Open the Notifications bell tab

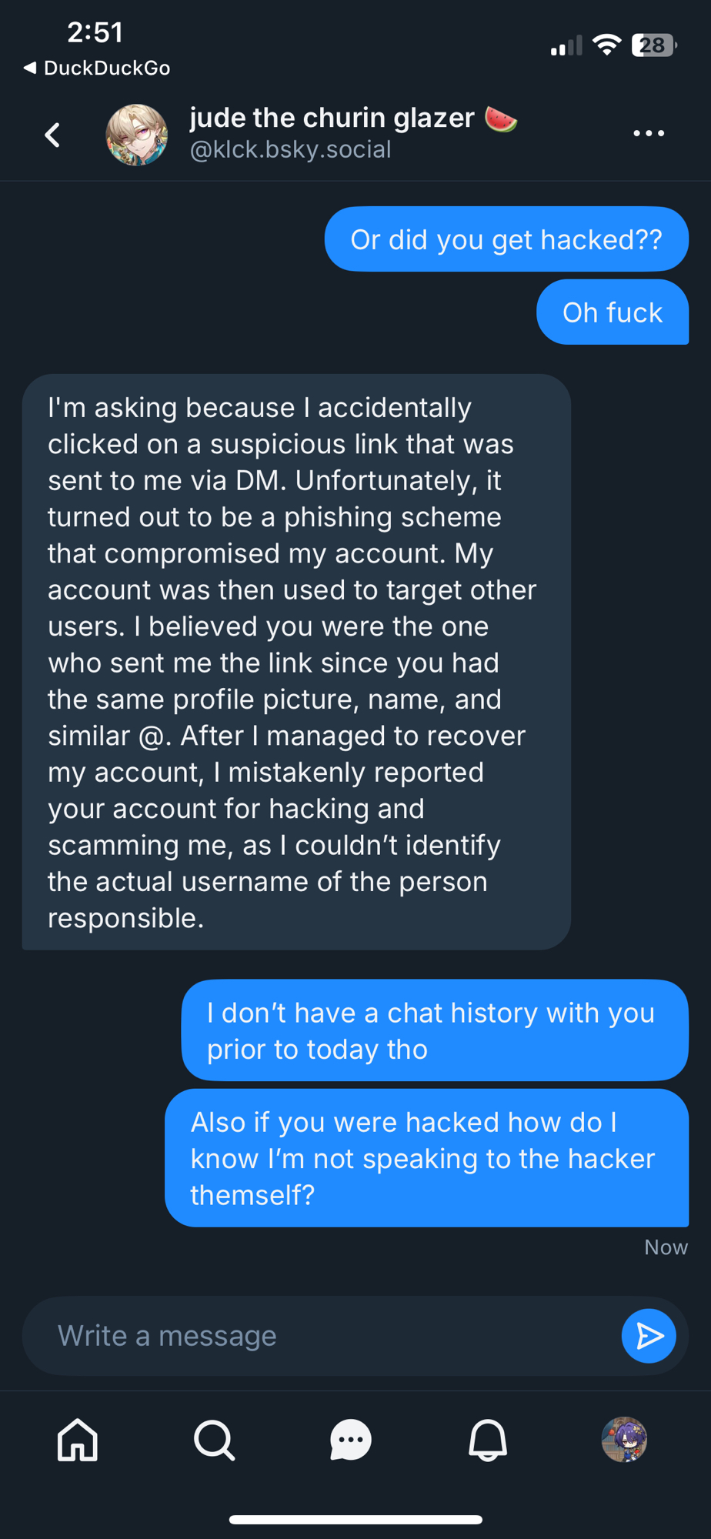coord(488,1440)
